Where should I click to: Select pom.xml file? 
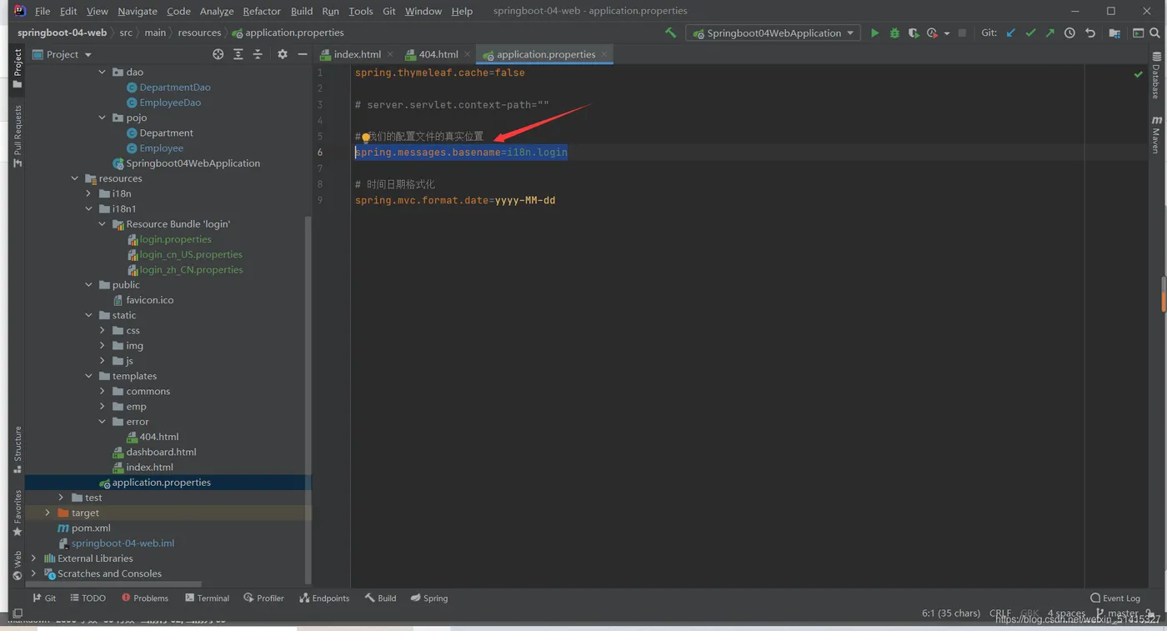[91, 528]
